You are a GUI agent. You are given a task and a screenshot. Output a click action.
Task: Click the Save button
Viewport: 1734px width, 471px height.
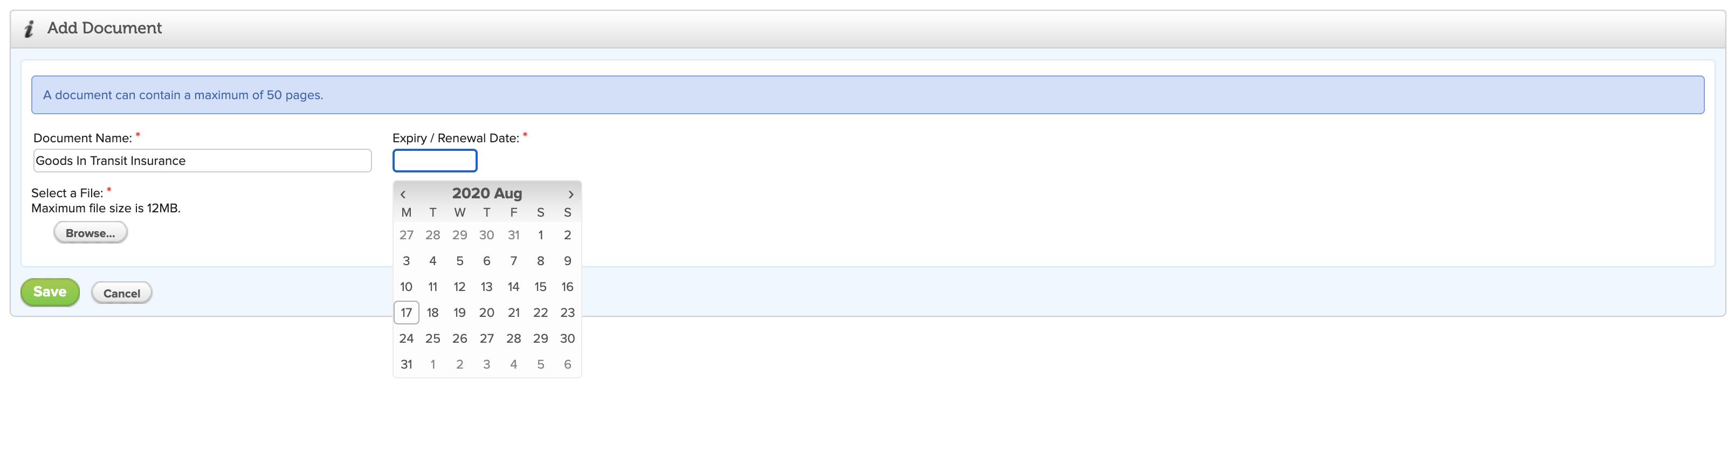coord(50,292)
